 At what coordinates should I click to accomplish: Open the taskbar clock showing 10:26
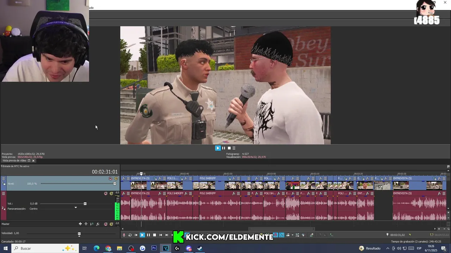(432, 248)
